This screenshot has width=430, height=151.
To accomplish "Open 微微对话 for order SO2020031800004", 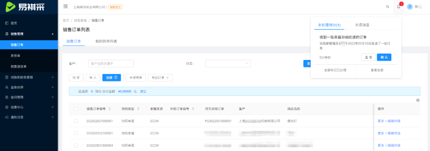I will coord(394,145).
